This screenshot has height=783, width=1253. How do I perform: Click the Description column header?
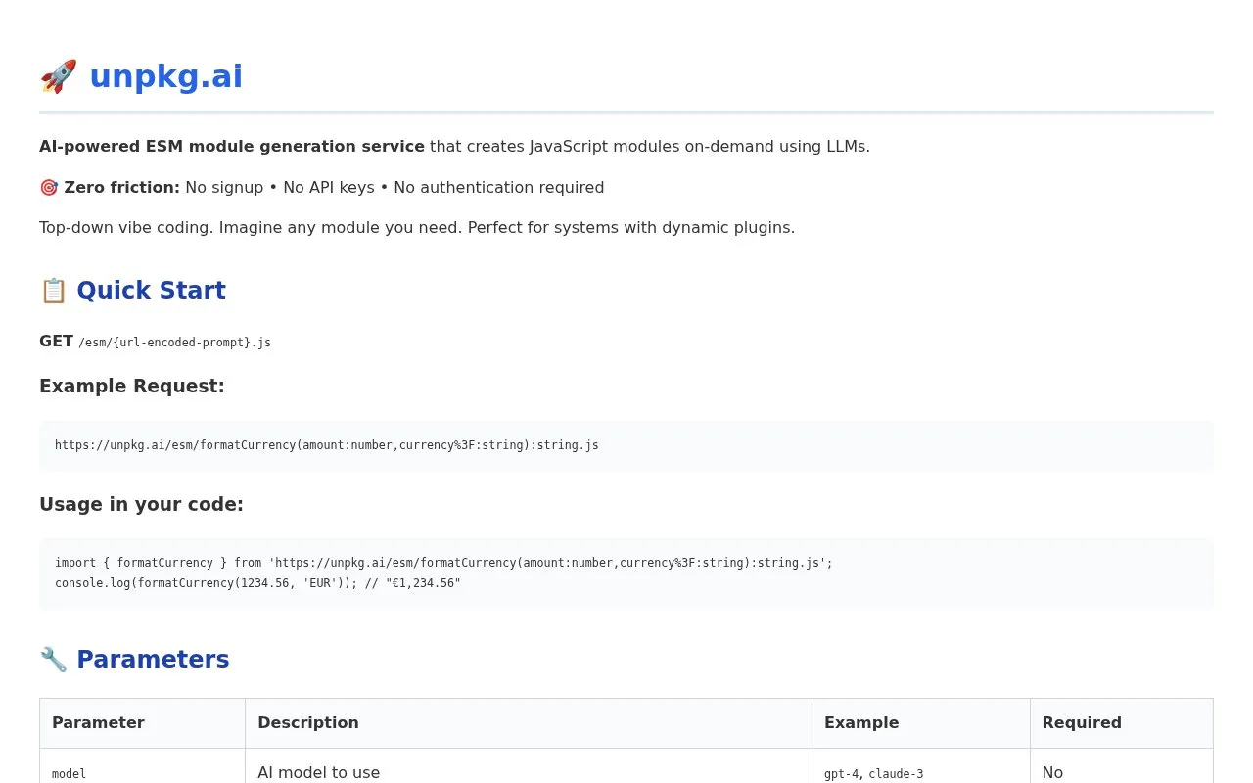[529, 723]
